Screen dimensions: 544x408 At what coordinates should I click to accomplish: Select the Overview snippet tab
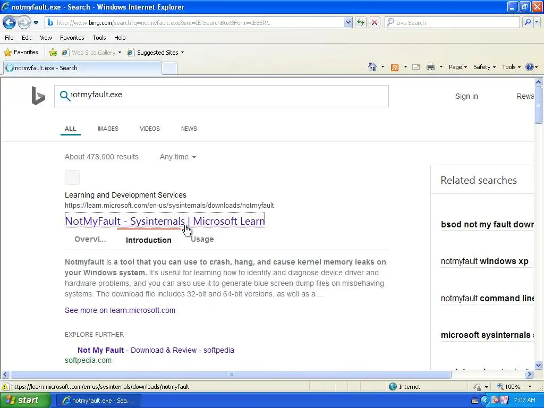point(90,240)
